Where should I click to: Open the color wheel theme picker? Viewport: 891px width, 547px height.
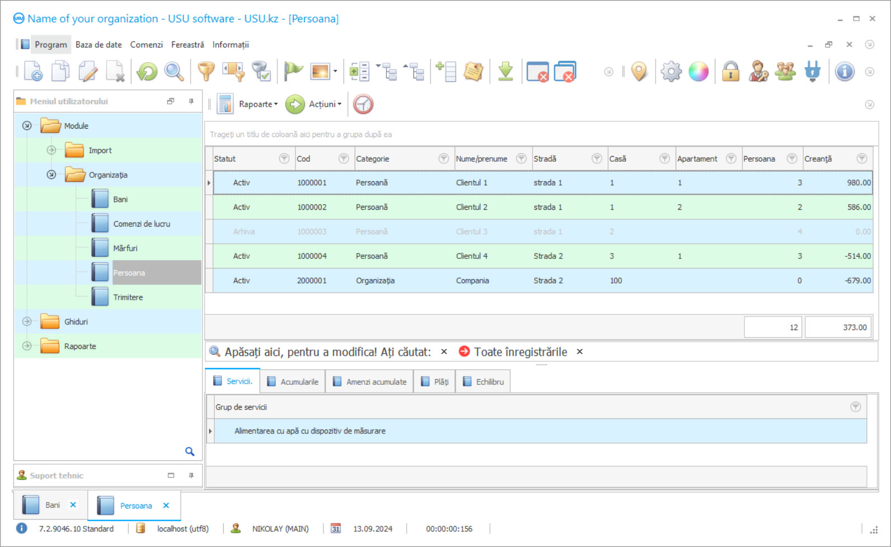pos(699,72)
